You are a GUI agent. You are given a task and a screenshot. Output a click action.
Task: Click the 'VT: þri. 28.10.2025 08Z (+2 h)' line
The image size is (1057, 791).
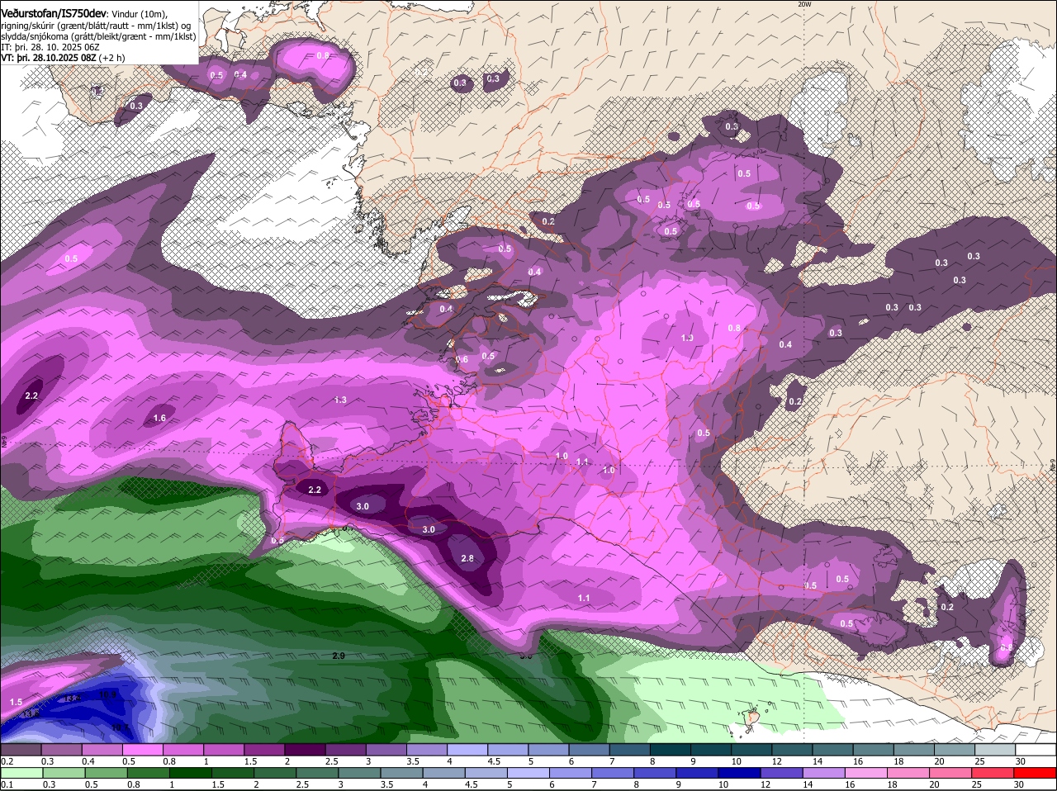(x=63, y=58)
